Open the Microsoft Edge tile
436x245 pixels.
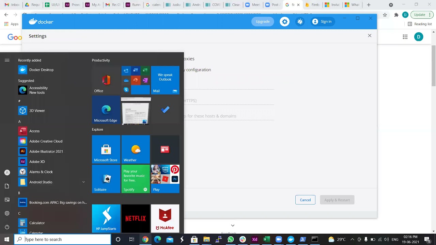(x=106, y=110)
